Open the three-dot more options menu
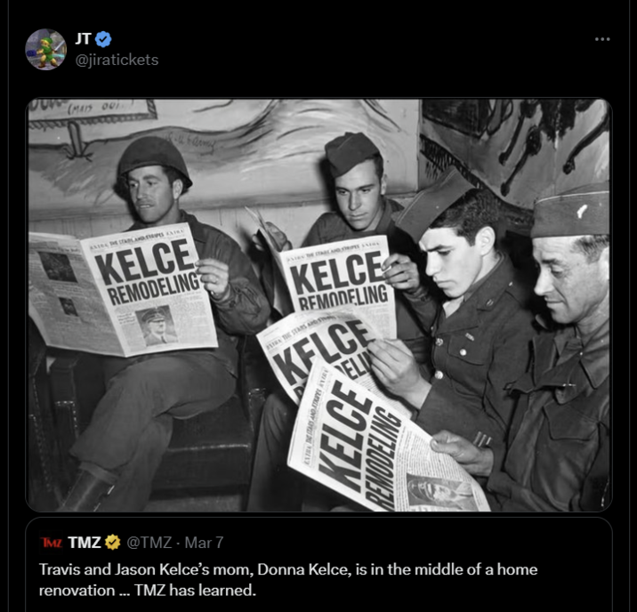 (602, 39)
